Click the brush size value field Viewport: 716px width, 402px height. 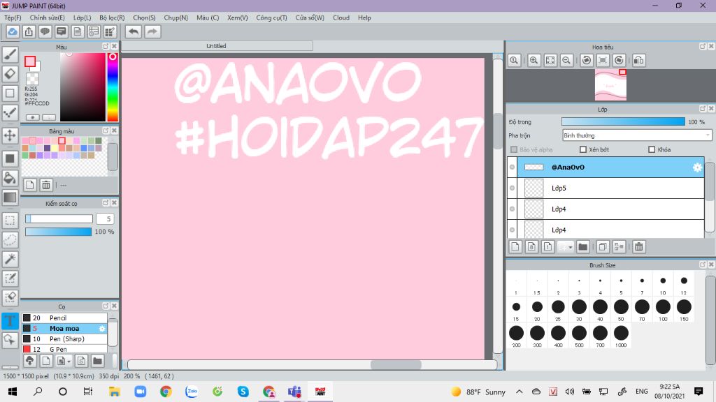[x=105, y=218]
